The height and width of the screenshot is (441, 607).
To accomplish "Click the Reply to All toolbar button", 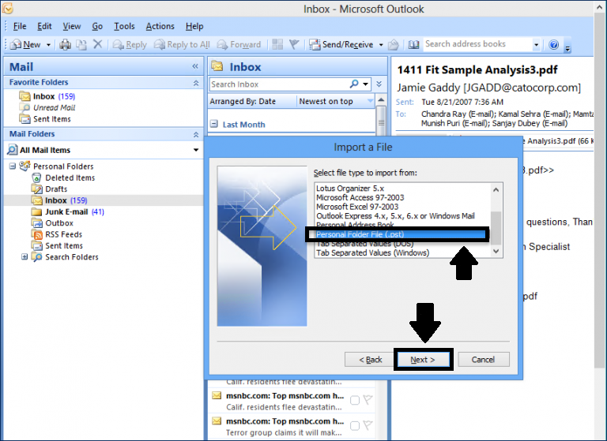I will click(182, 45).
